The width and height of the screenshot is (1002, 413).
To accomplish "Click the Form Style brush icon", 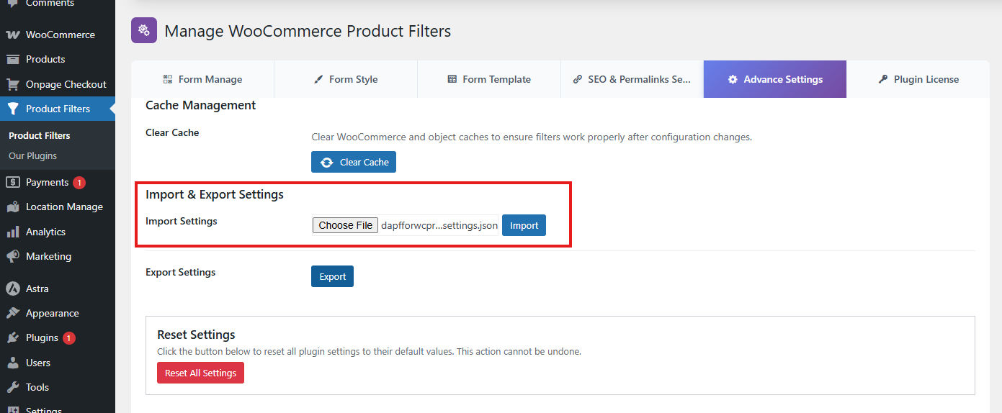I will (318, 79).
